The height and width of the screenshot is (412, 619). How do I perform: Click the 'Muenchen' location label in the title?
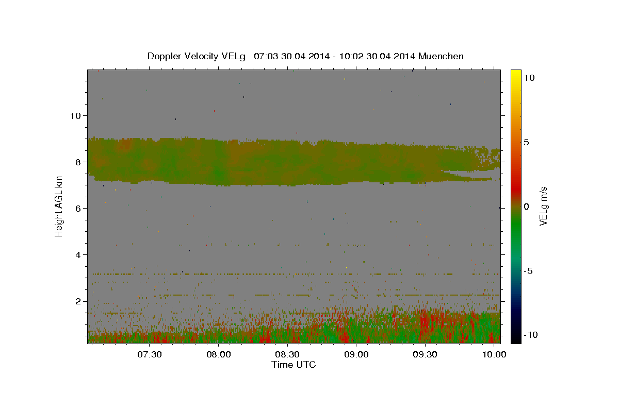[442, 56]
